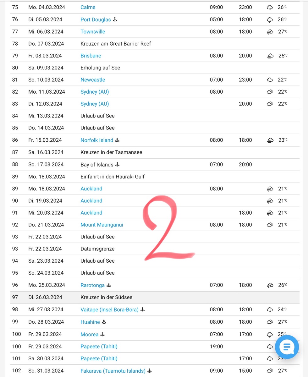
Task: Follow the Mount Maunganui link
Action: [x=102, y=225]
